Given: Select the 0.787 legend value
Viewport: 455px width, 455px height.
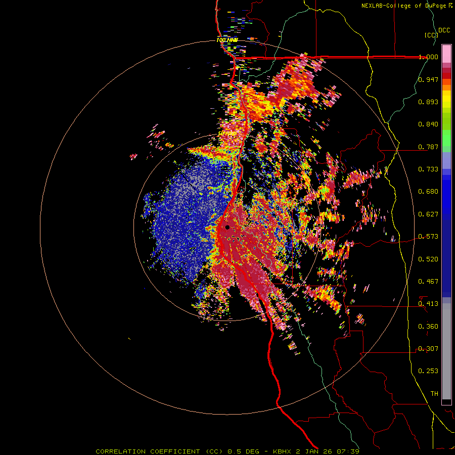Looking at the screenshot, I should [x=428, y=147].
